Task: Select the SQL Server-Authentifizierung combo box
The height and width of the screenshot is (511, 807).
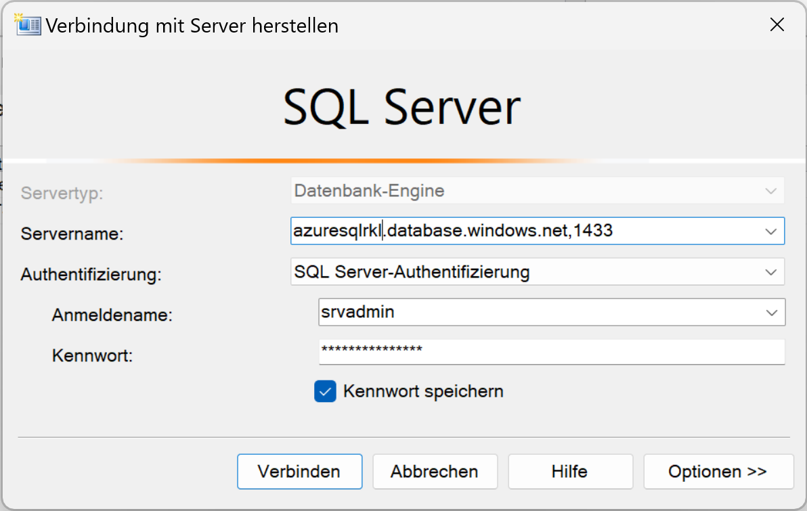Action: click(538, 271)
